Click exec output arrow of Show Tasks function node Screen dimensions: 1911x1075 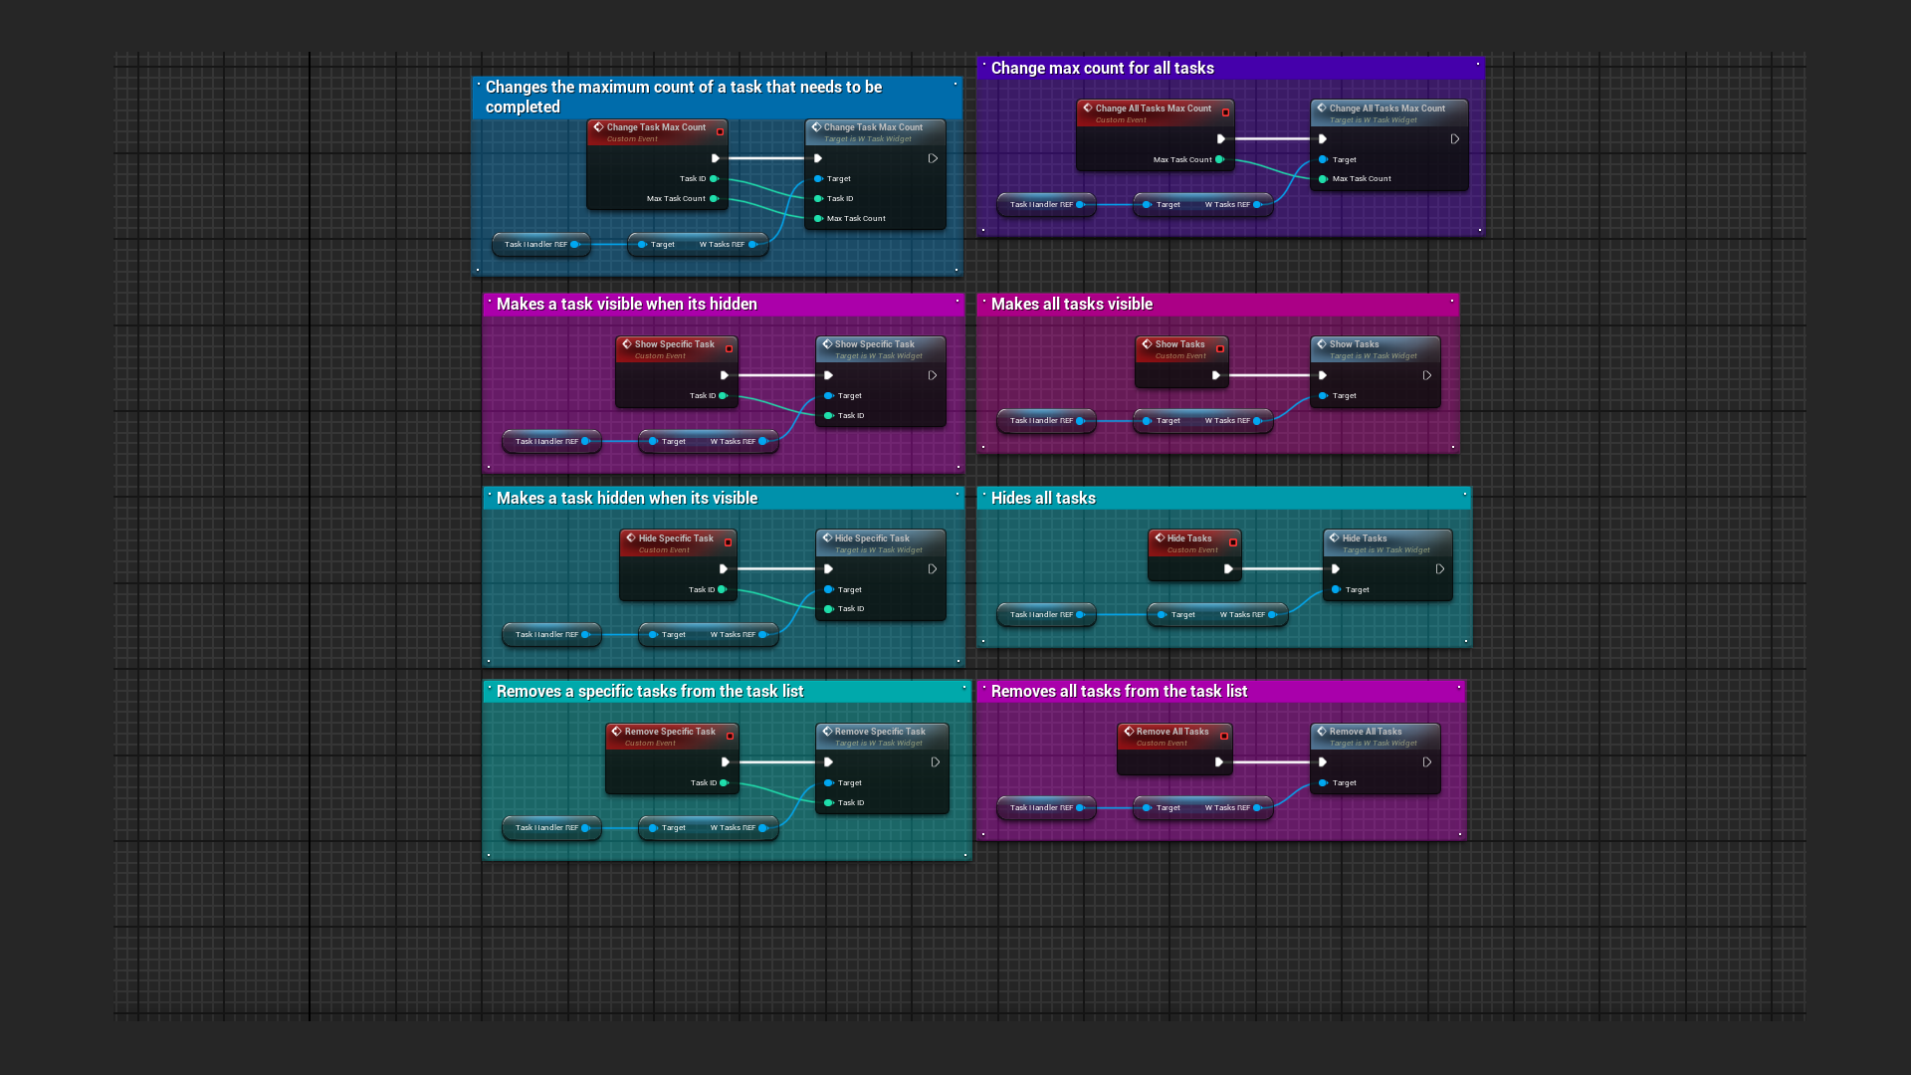click(x=1427, y=375)
